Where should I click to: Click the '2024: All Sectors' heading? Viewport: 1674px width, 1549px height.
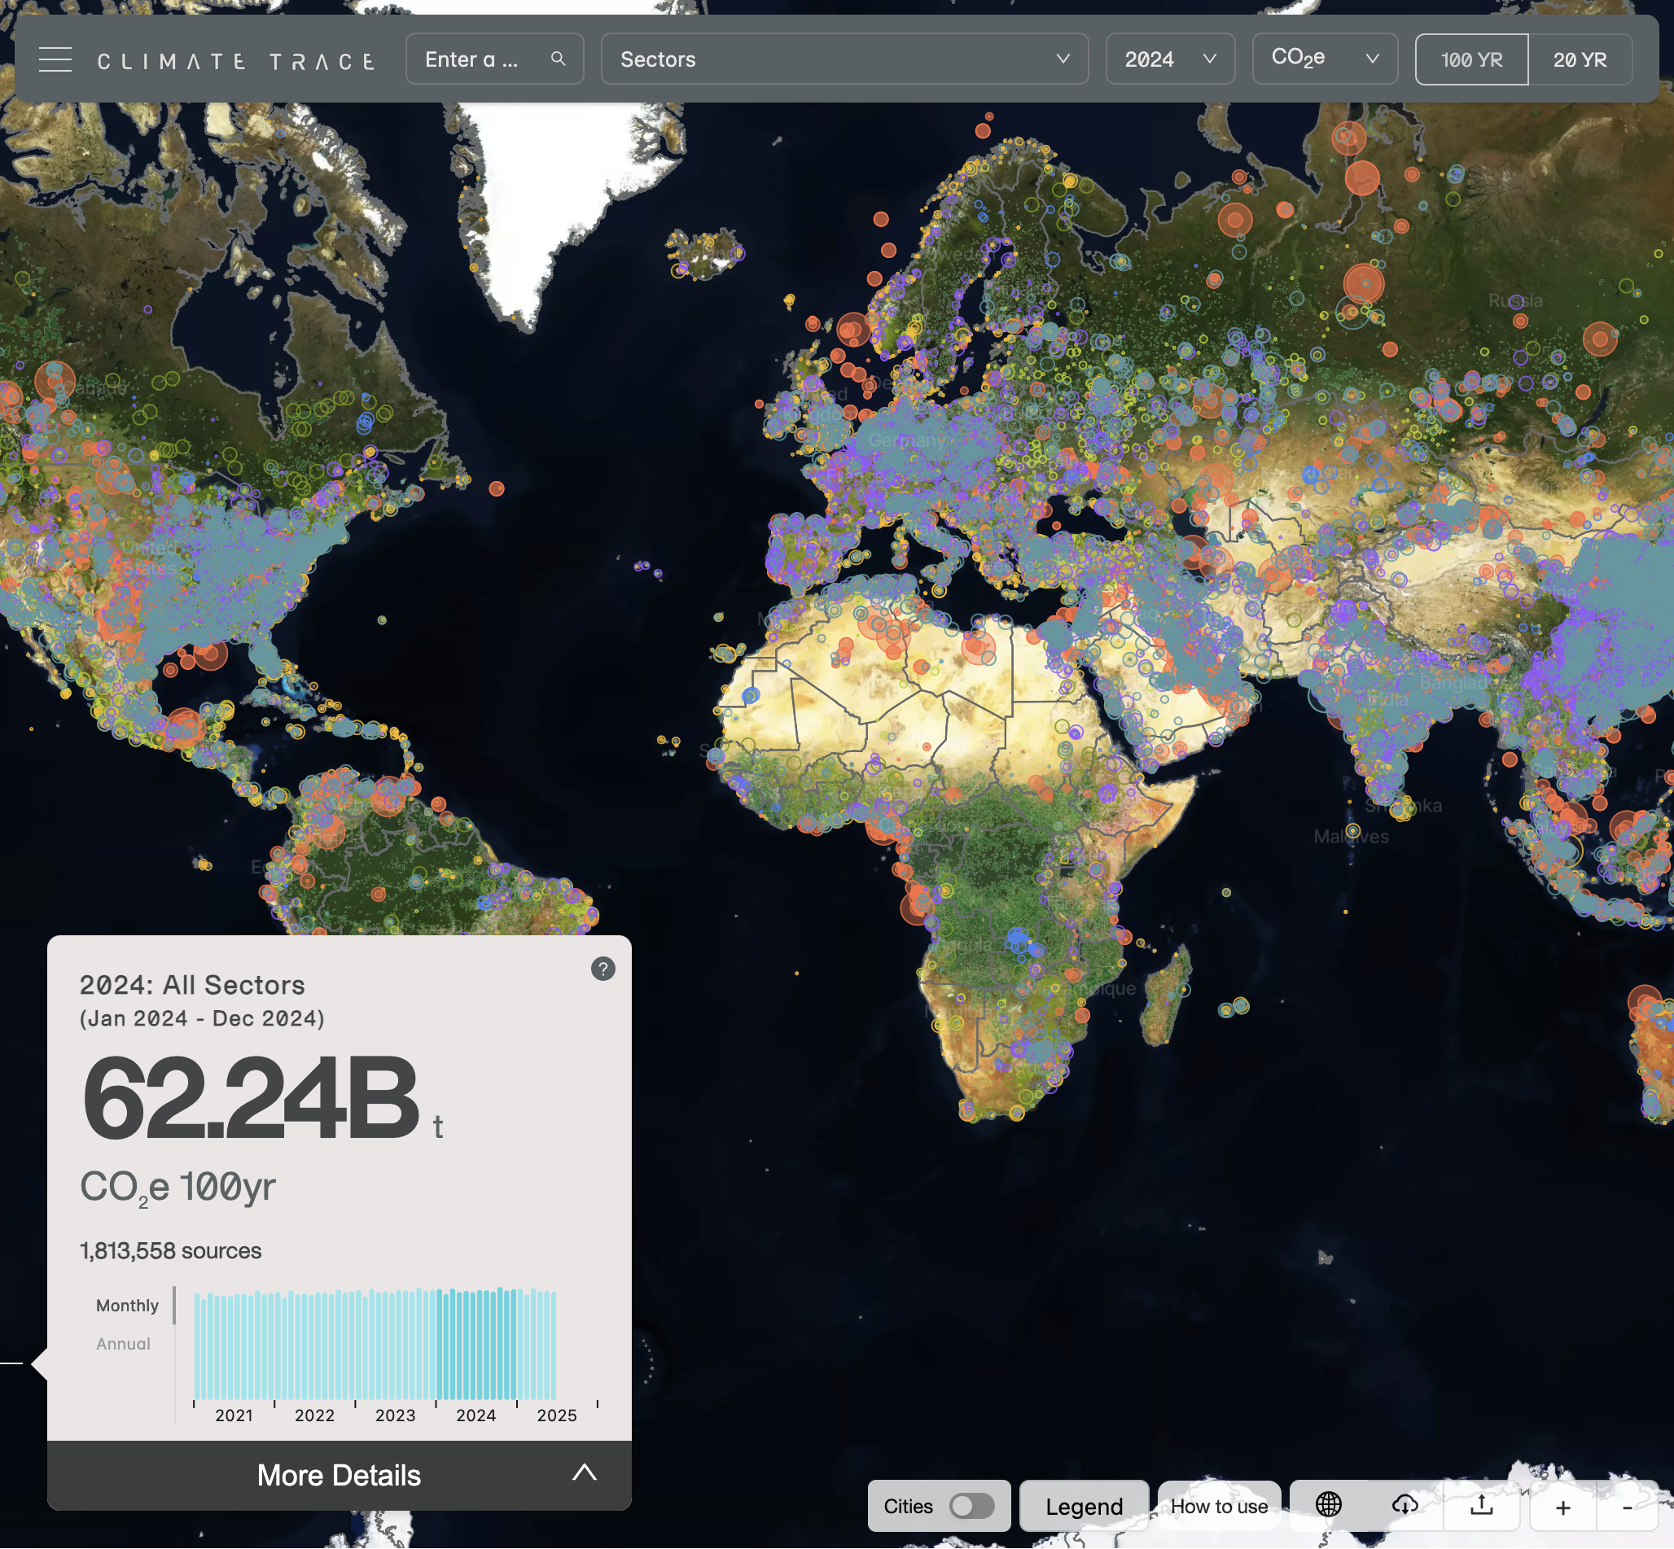(x=192, y=985)
